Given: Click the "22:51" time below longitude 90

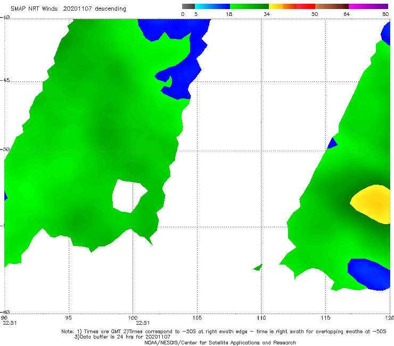Looking at the screenshot, I should (10, 323).
